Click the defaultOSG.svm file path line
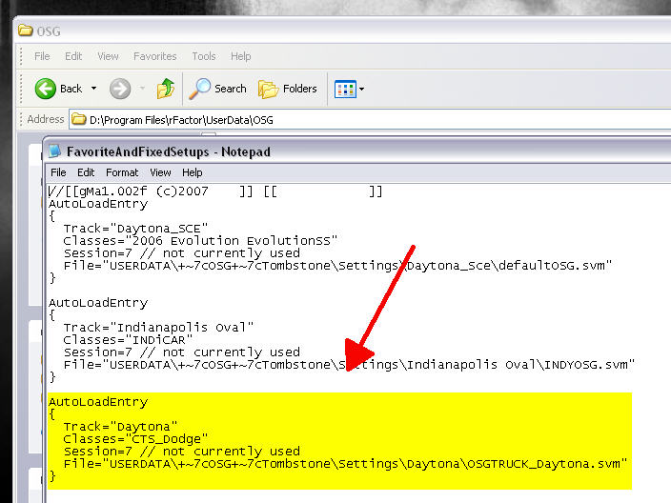The height and width of the screenshot is (503, 671). 338,266
